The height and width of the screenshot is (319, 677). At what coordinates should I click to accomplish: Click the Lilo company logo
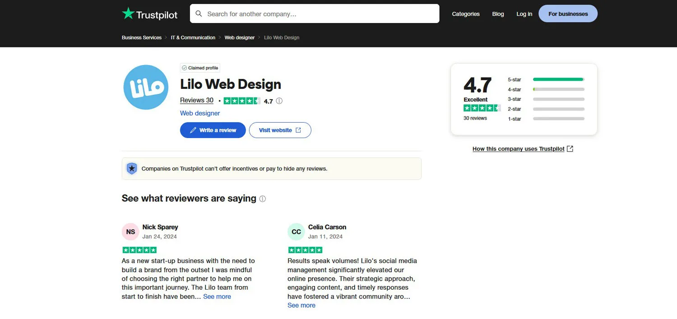tap(146, 87)
